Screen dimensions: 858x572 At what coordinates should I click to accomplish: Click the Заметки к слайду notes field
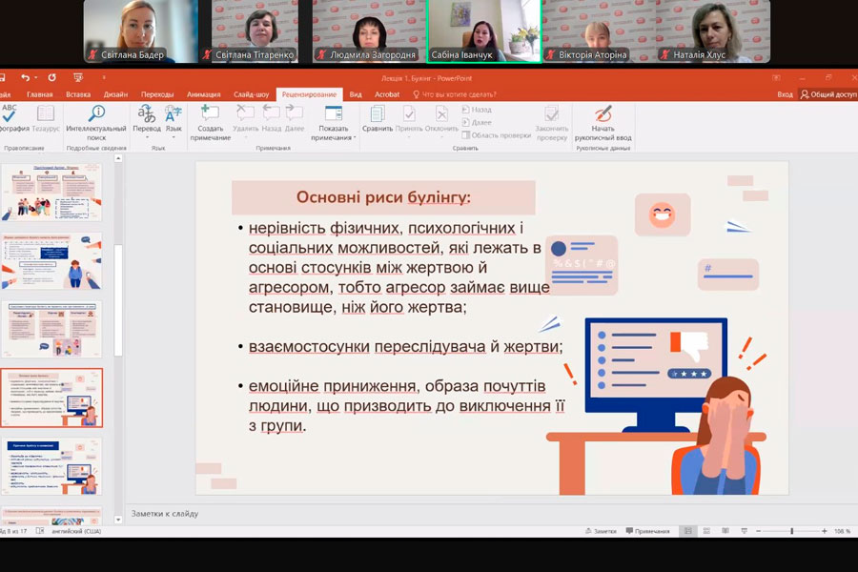[381, 514]
